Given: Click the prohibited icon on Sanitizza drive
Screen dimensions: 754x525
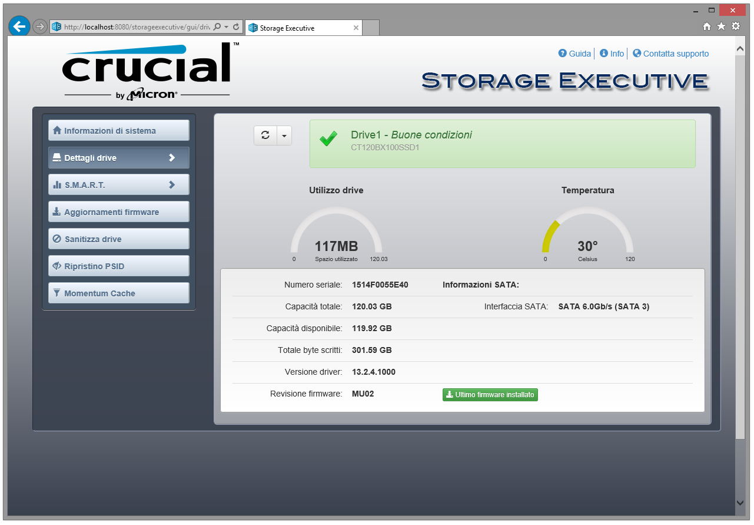Looking at the screenshot, I should click(57, 239).
